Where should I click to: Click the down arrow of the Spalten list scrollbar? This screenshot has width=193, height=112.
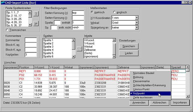[74, 56]
